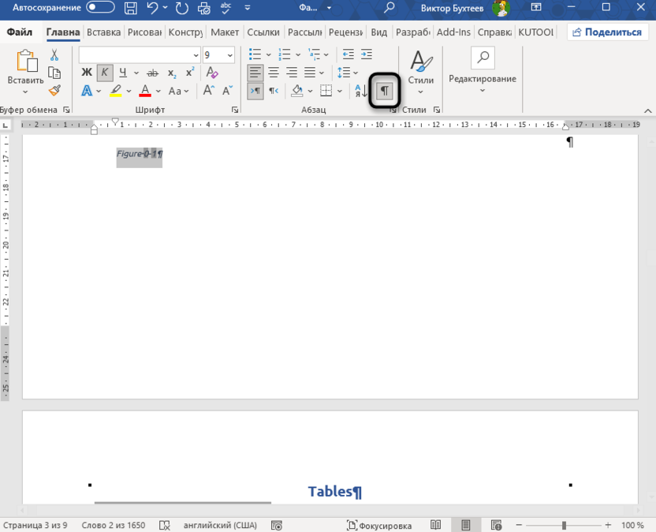Clear all formatting with eraser icon
Image resolution: width=656 pixels, height=532 pixels.
pos(211,73)
